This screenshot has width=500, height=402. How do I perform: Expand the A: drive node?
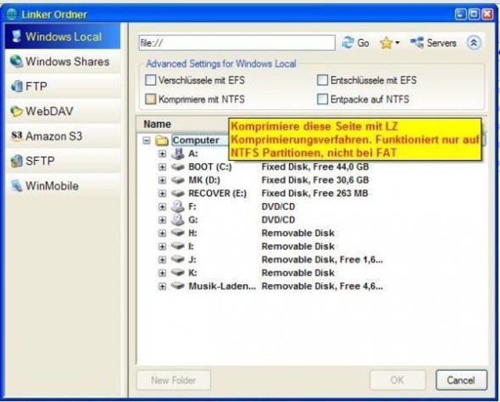click(x=162, y=154)
